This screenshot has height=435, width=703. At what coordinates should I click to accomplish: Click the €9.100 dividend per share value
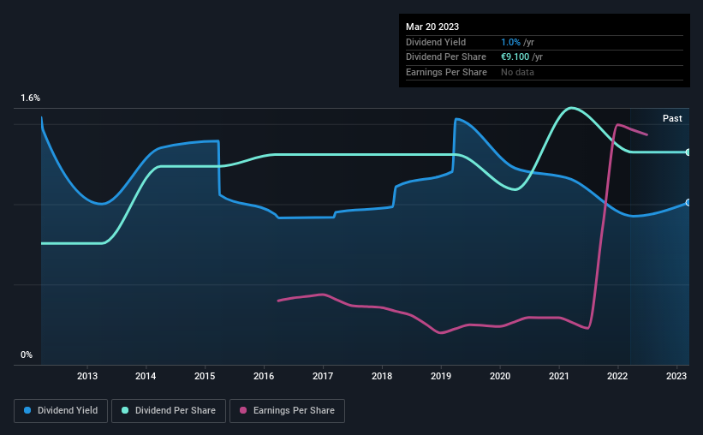(x=515, y=57)
